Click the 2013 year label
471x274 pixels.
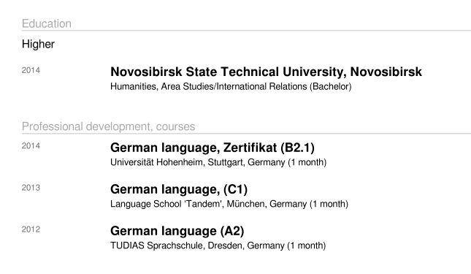coord(31,188)
